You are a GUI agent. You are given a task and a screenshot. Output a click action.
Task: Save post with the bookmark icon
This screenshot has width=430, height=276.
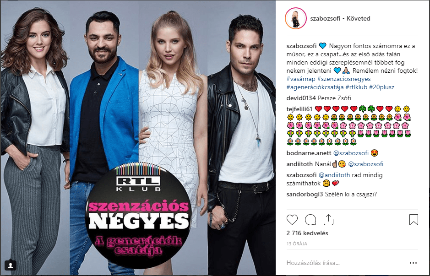coord(414,220)
